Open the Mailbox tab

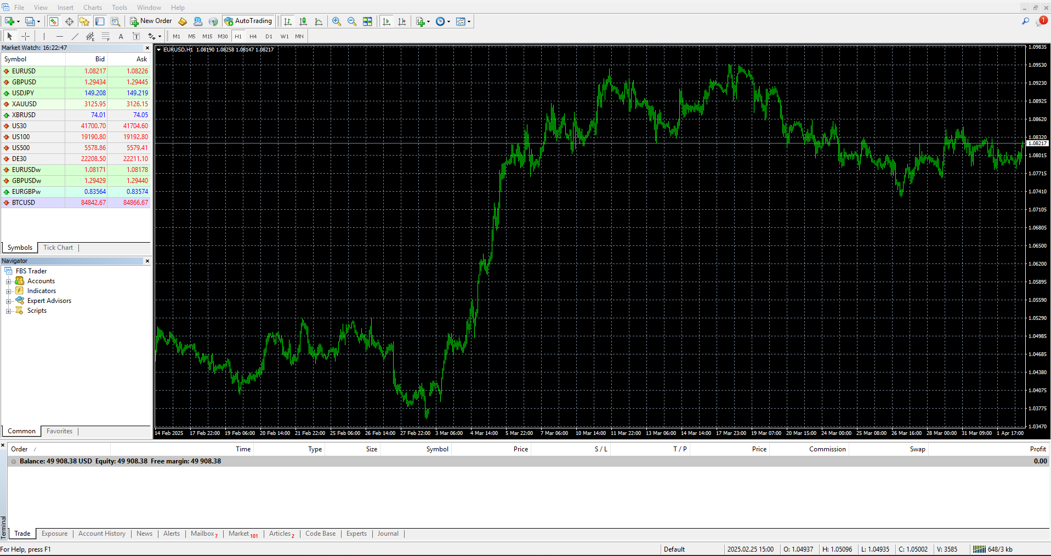coord(204,534)
